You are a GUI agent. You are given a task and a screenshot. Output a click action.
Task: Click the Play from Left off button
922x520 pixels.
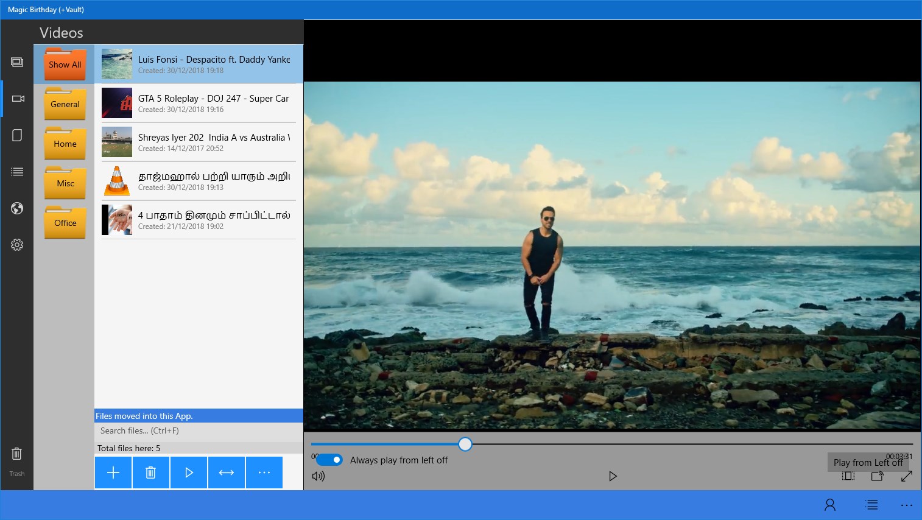(868, 462)
